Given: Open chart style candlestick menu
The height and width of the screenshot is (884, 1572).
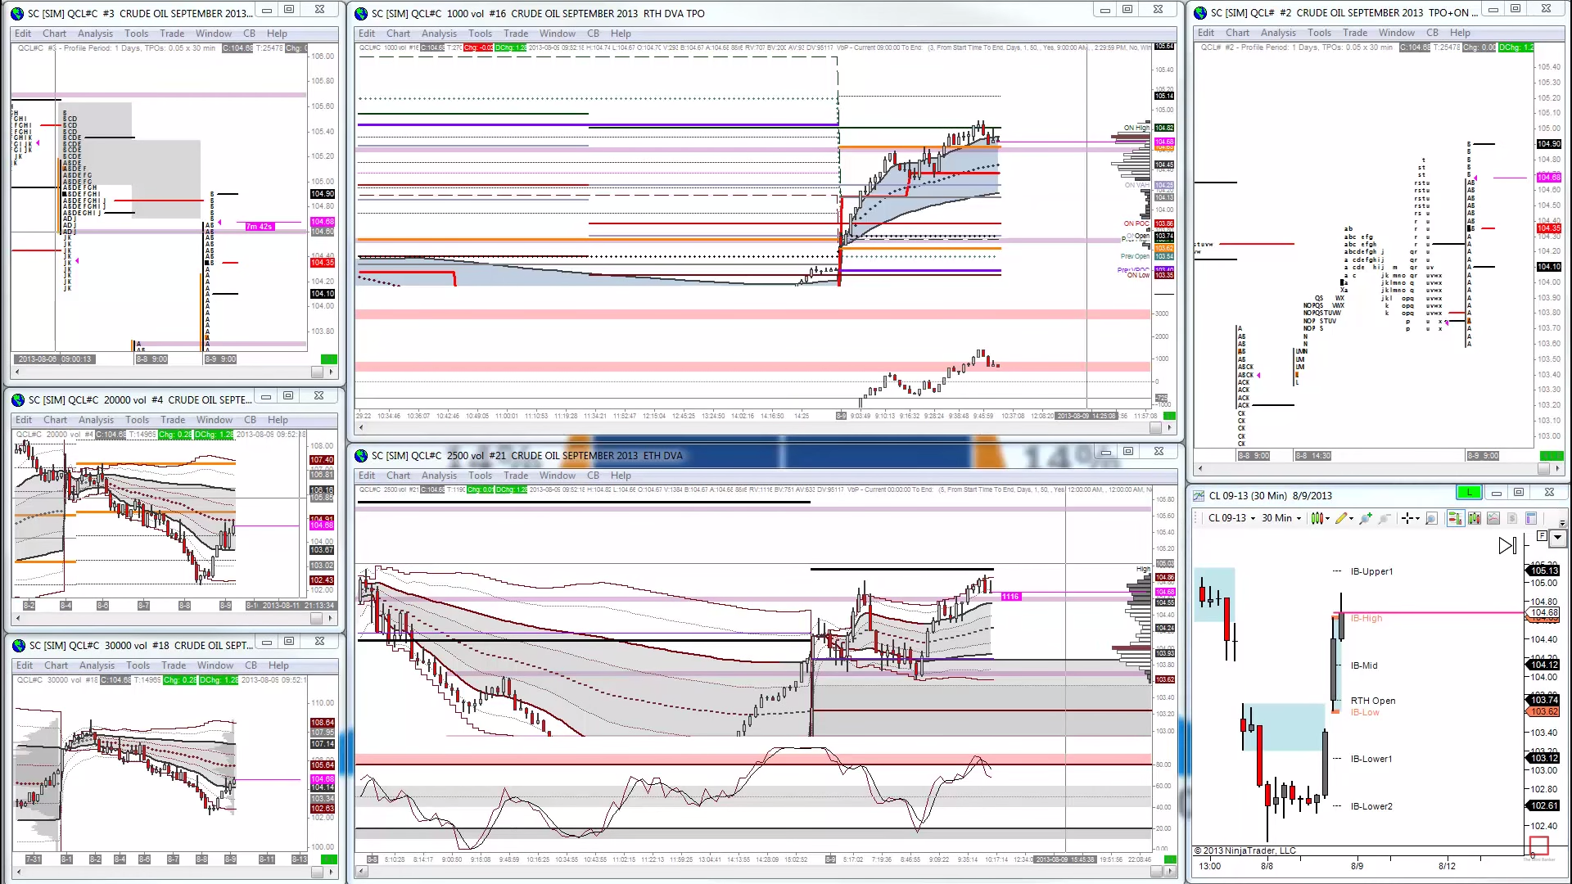Looking at the screenshot, I should [x=1319, y=518].
